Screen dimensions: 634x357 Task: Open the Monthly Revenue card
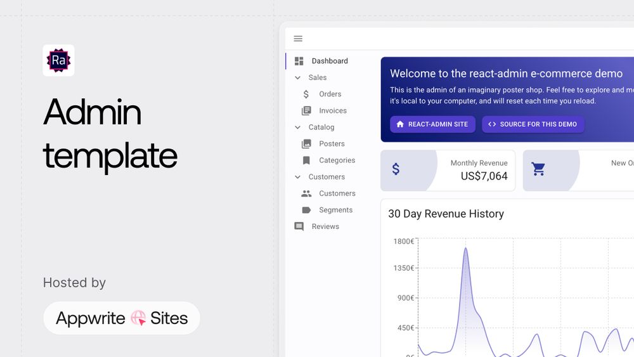click(x=448, y=171)
